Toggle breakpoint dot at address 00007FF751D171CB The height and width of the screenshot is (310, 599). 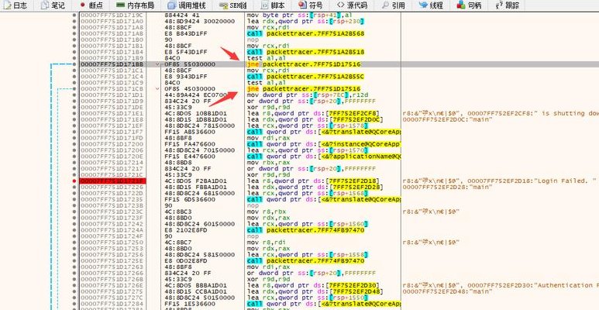74,88
